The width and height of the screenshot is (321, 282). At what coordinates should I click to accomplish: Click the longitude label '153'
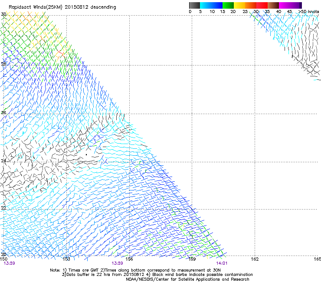66,259
